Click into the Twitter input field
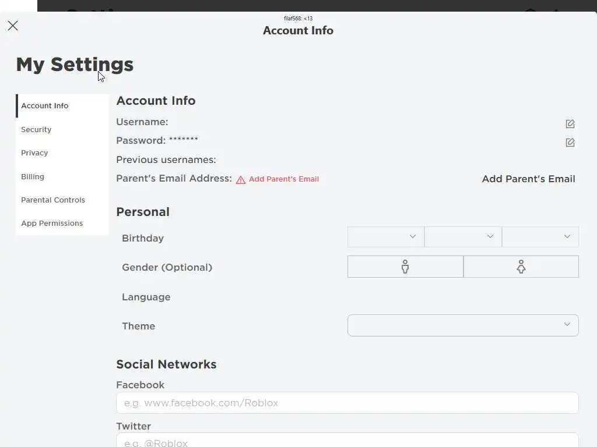Image resolution: width=597 pixels, height=447 pixels. point(347,441)
